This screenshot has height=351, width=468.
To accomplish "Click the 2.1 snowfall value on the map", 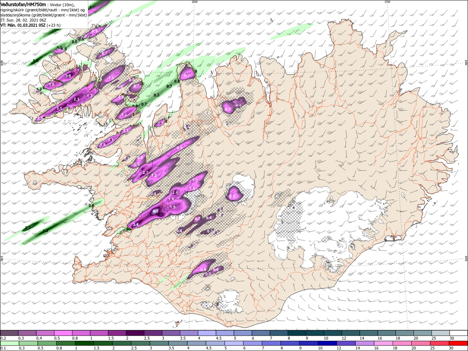I will click(x=111, y=139).
